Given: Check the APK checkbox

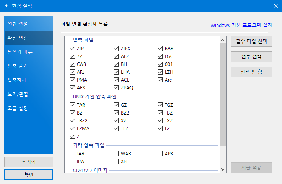Looking at the screenshot, I should (160, 154).
